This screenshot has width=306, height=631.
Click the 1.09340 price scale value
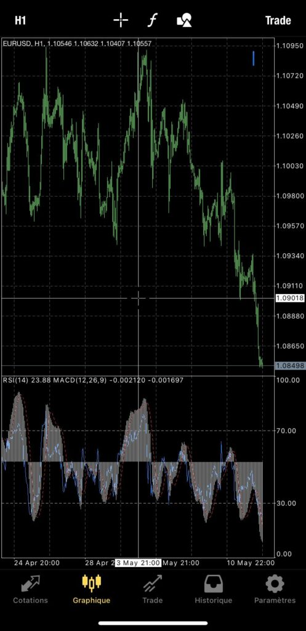click(290, 256)
